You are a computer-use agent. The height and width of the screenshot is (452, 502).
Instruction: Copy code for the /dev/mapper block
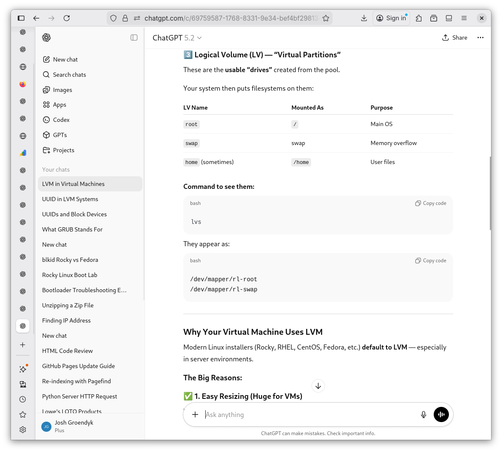click(x=431, y=261)
